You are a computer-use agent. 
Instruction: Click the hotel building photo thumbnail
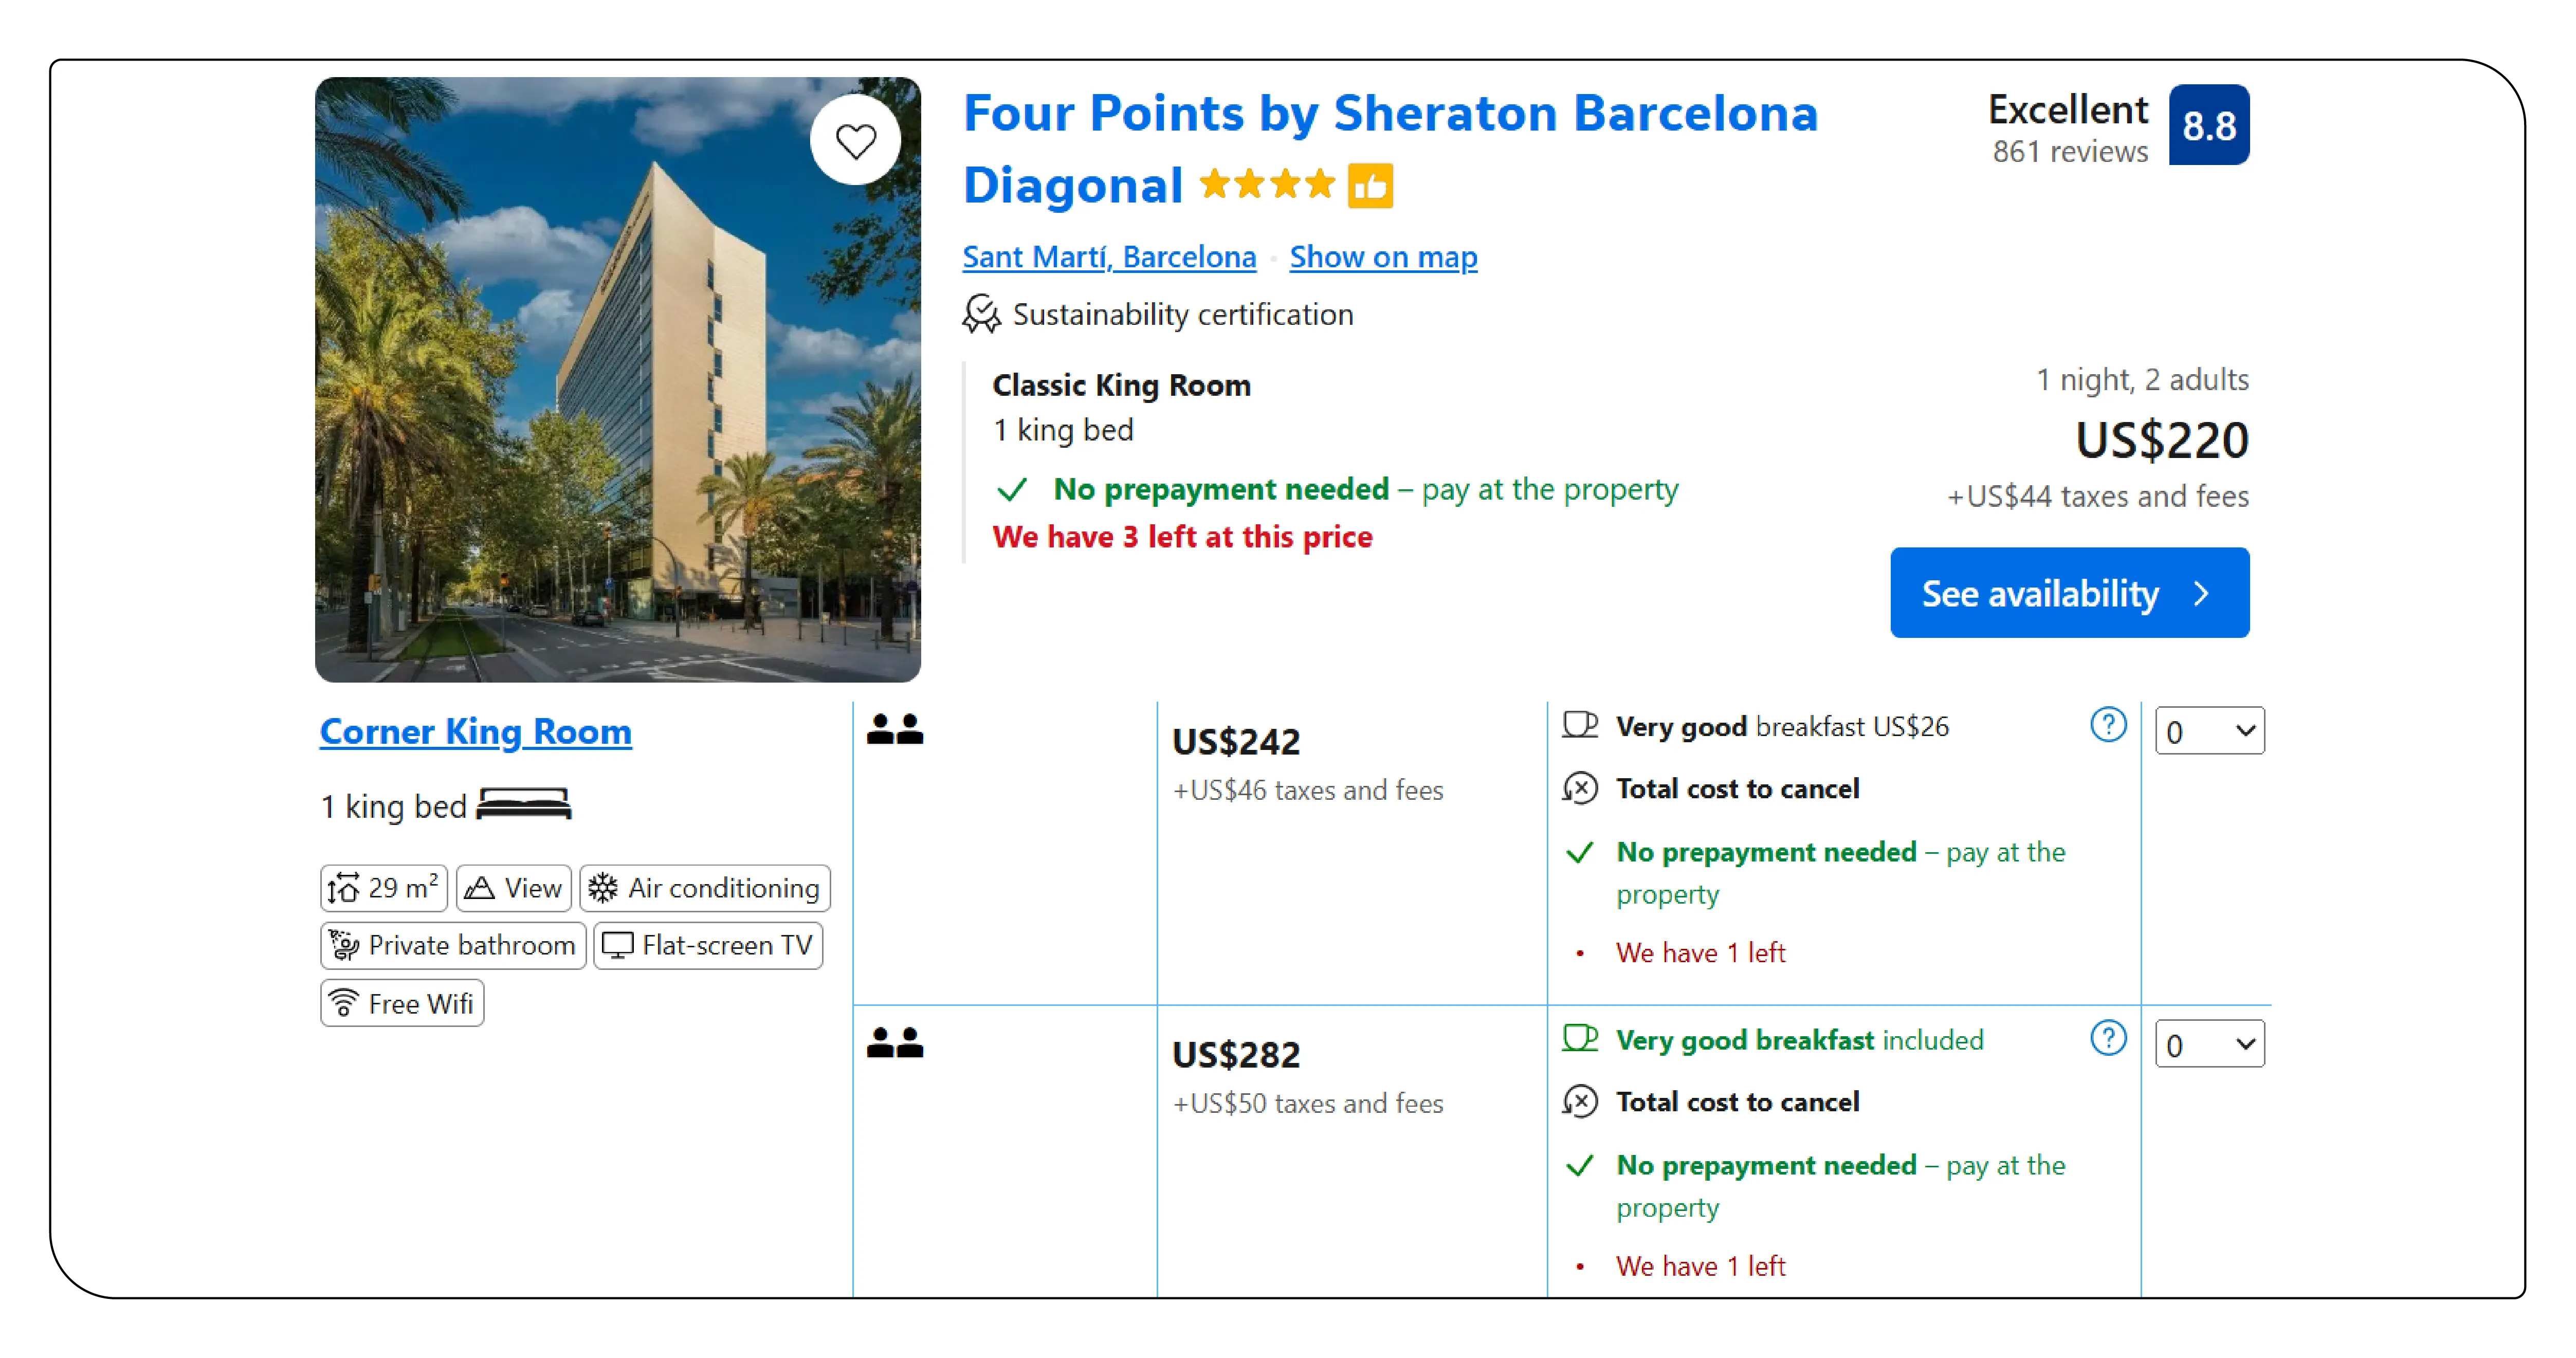[x=617, y=380]
